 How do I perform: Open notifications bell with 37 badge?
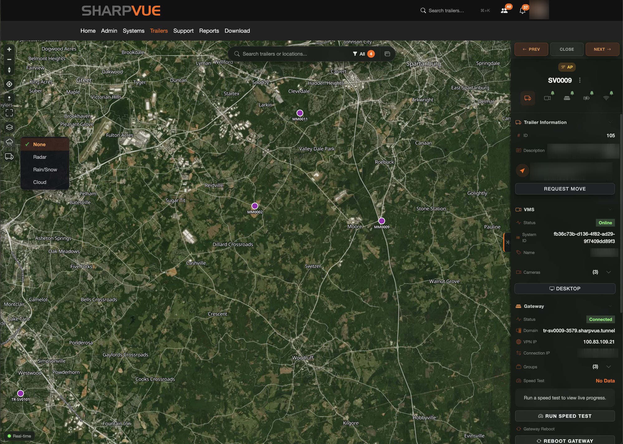(x=523, y=11)
